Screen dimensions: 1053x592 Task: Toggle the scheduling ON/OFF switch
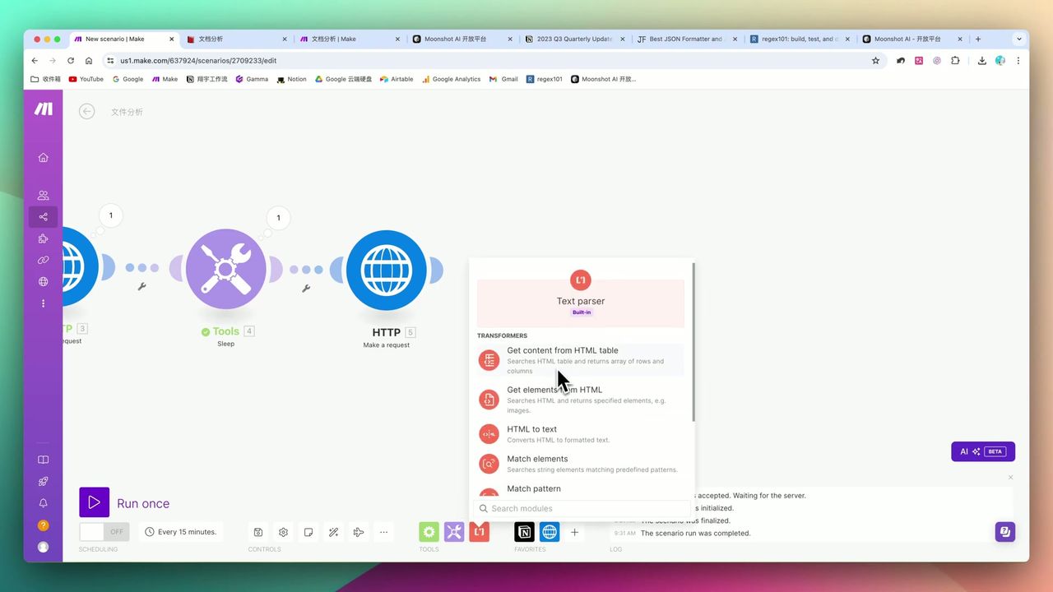click(x=104, y=532)
